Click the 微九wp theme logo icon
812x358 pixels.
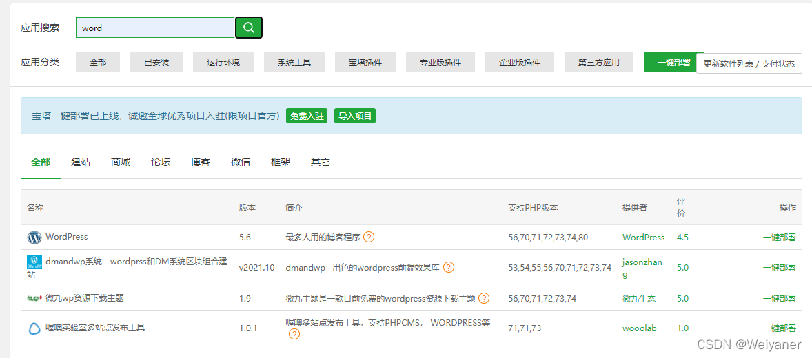coord(34,299)
